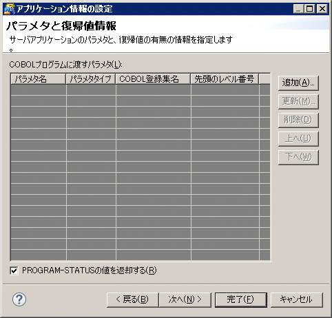Click the 上へ(U) move-up button
332x318 pixels.
(298, 138)
